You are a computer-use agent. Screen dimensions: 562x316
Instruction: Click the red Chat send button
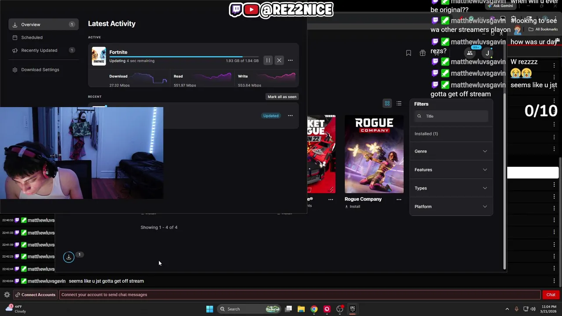tap(551, 295)
